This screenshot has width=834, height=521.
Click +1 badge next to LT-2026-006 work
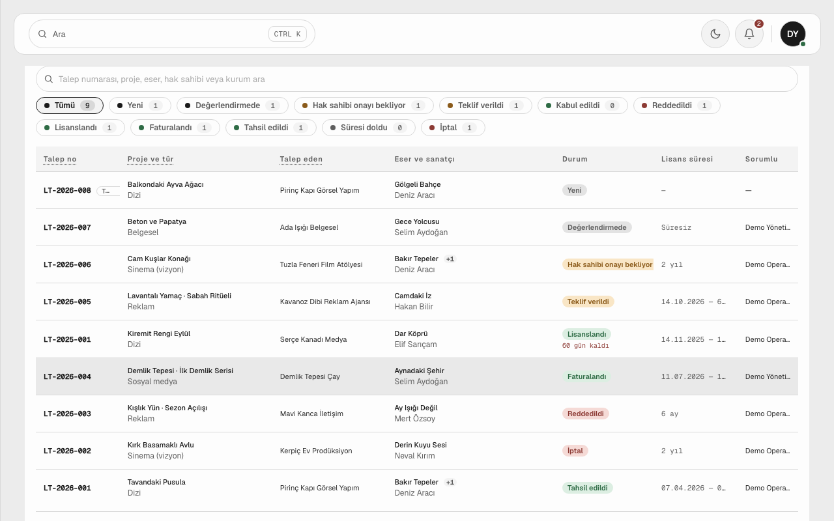(450, 259)
